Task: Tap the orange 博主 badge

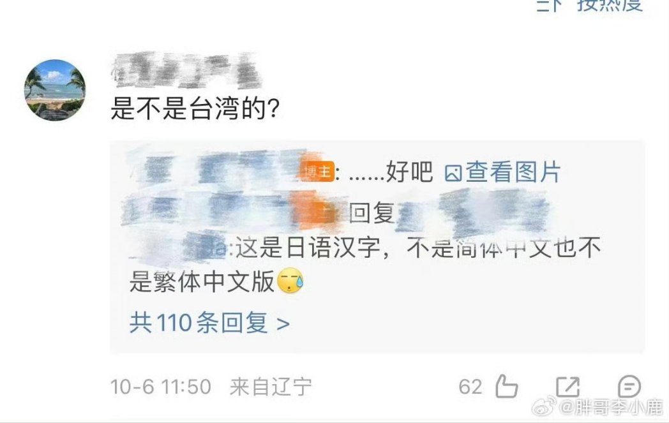Action: 317,172
